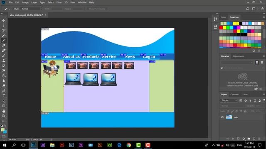Toggle filter for shape layers
Viewport: 266px width, 149px height.
click(255, 101)
